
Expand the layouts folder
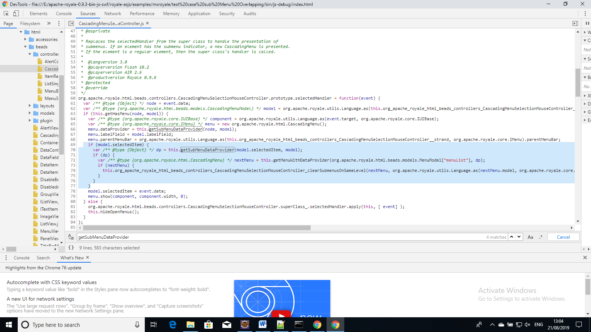pos(30,106)
